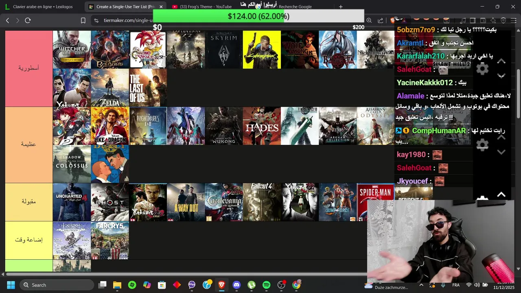Select the Skyrim game cover
Viewport: 521px width, 293px height.
224,49
